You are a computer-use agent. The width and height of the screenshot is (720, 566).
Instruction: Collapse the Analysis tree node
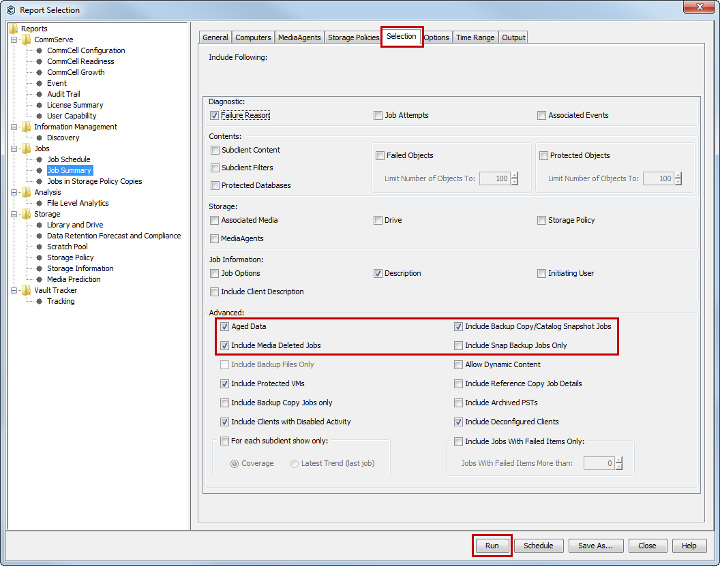point(14,192)
